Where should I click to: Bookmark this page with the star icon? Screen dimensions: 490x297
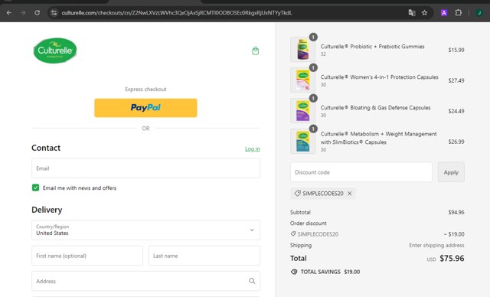tap(424, 13)
